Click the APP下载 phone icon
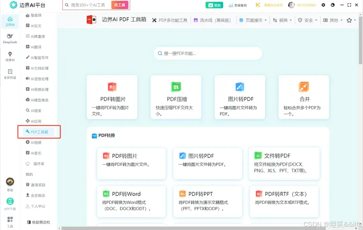This screenshot has height=230, width=363. click(10, 201)
